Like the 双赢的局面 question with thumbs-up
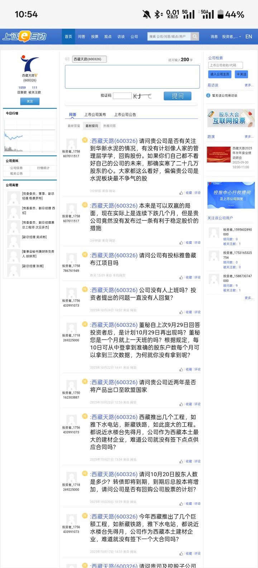 [x=181, y=243]
